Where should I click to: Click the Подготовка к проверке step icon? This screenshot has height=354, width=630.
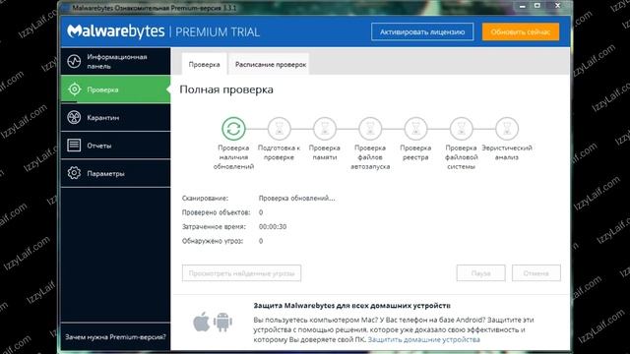click(x=280, y=129)
